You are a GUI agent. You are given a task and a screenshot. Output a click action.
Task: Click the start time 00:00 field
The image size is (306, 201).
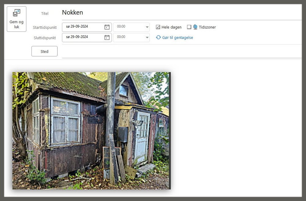(129, 27)
